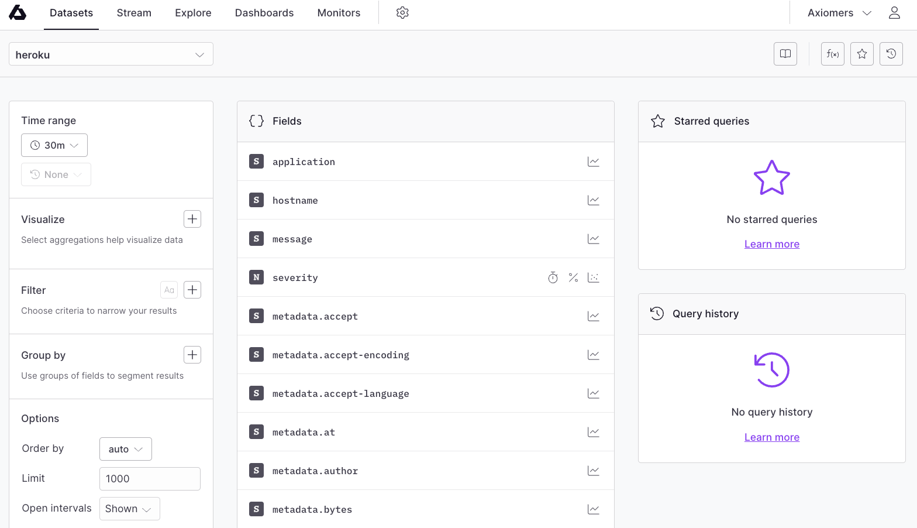Toggle case sensitivity Aa in Filter
Screen dimensions: 917x528
(169, 290)
